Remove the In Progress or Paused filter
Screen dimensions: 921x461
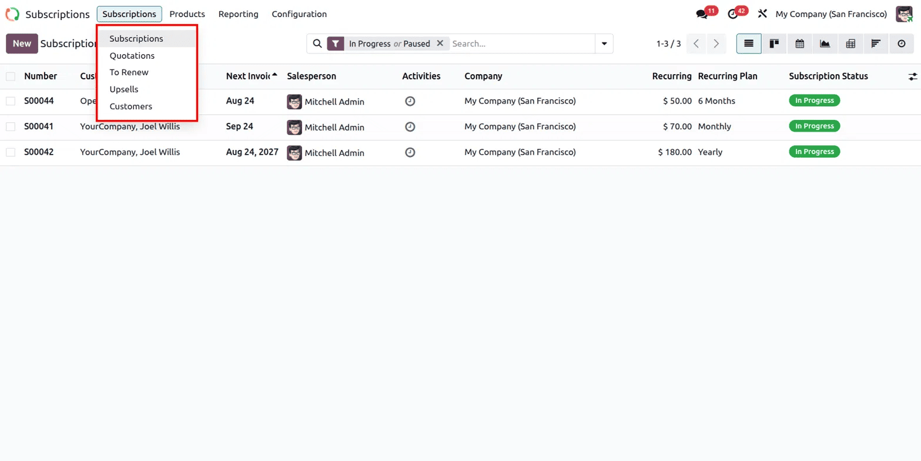coord(440,44)
